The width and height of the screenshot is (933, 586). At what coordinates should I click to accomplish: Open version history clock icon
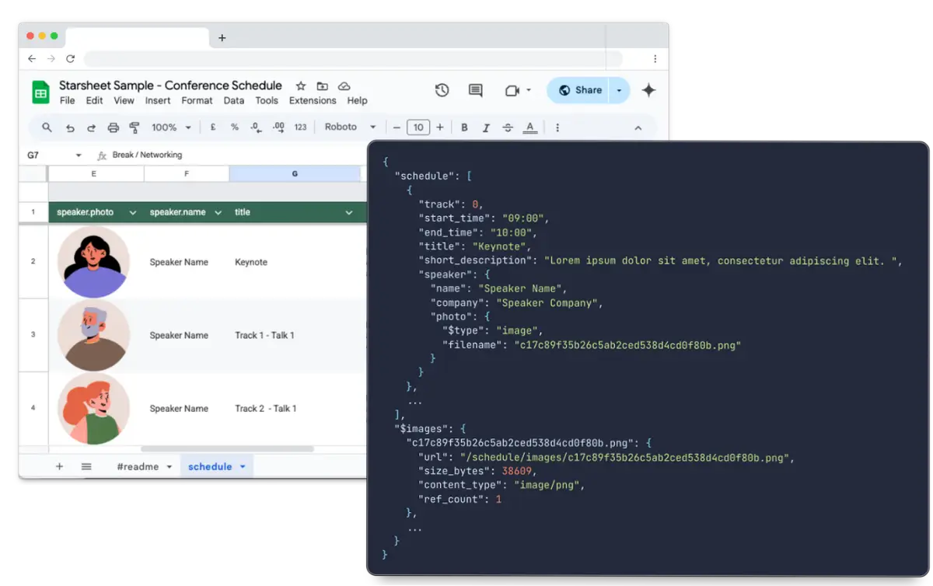[x=442, y=90]
